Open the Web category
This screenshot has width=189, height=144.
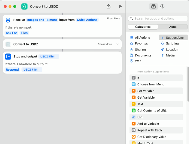[136, 61]
